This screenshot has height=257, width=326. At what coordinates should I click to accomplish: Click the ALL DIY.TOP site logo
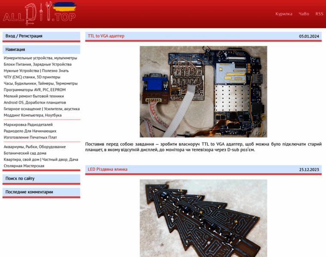(39, 14)
